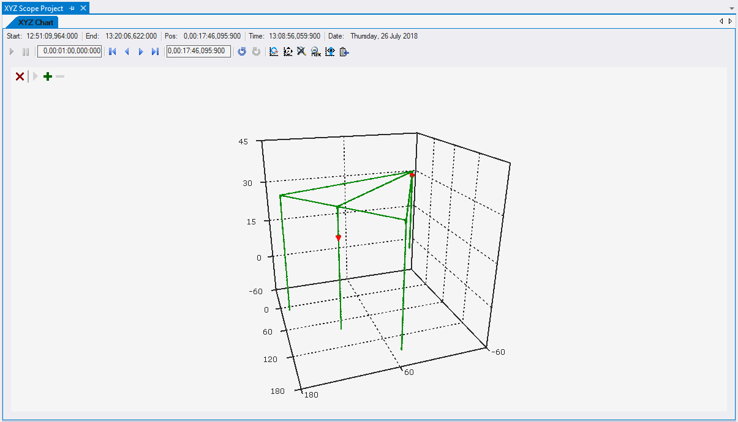Click the green plus add icon
This screenshot has width=738, height=422.
[48, 76]
